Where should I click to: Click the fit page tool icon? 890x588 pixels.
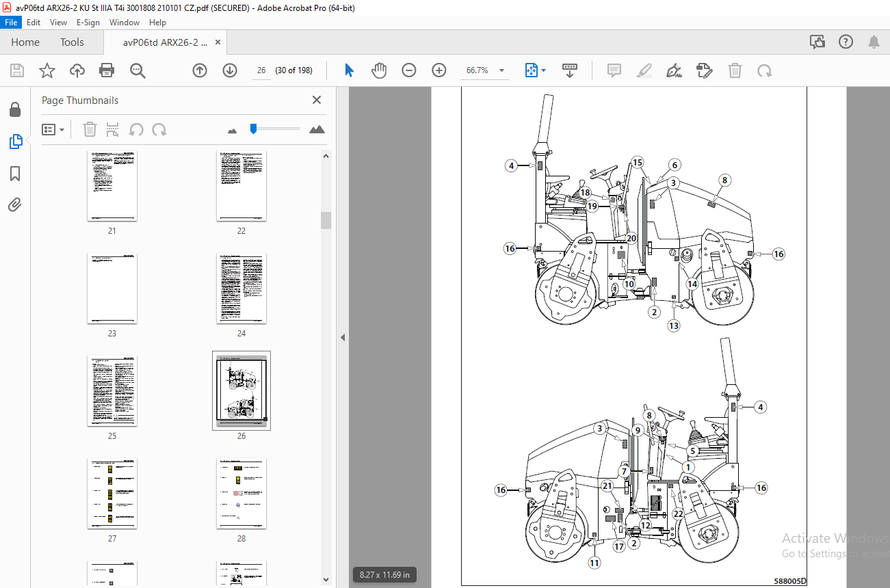pos(532,70)
